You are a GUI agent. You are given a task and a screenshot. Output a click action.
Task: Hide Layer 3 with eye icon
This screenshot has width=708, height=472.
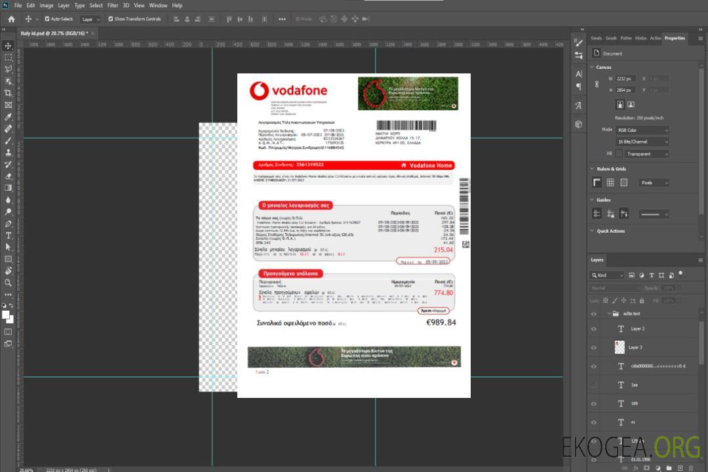594,347
